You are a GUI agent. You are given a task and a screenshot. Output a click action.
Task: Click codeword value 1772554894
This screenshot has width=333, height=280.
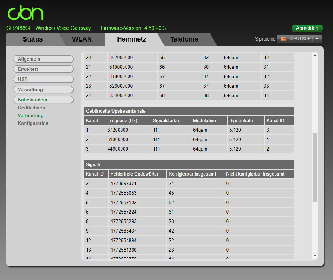(124, 241)
